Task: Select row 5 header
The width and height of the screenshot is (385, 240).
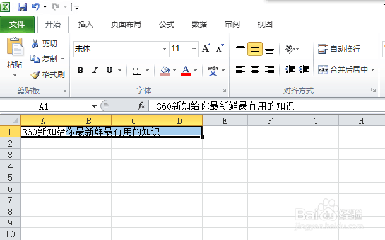Action: pos(10,177)
